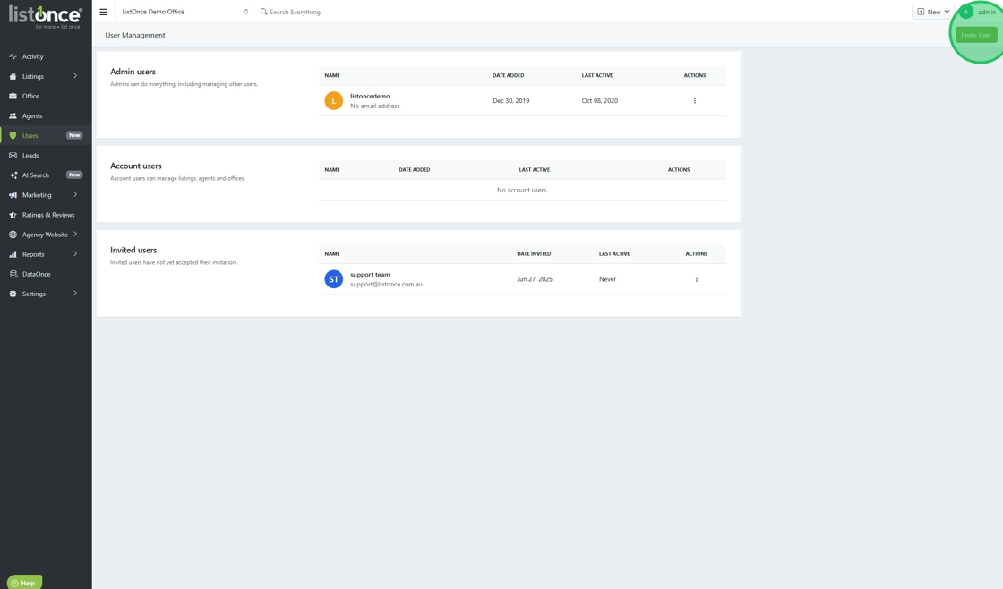Click the No email address text
The image size is (1003, 589).
point(375,107)
